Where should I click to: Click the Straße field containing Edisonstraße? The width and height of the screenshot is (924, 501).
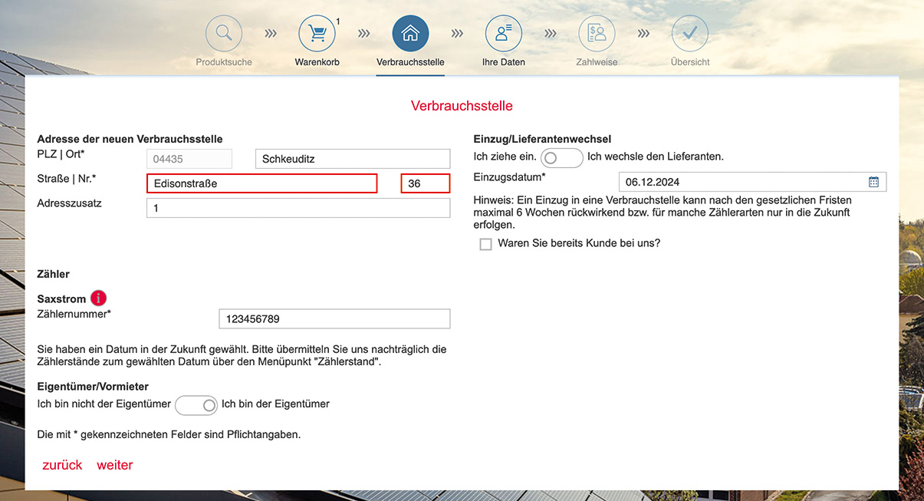pos(261,183)
